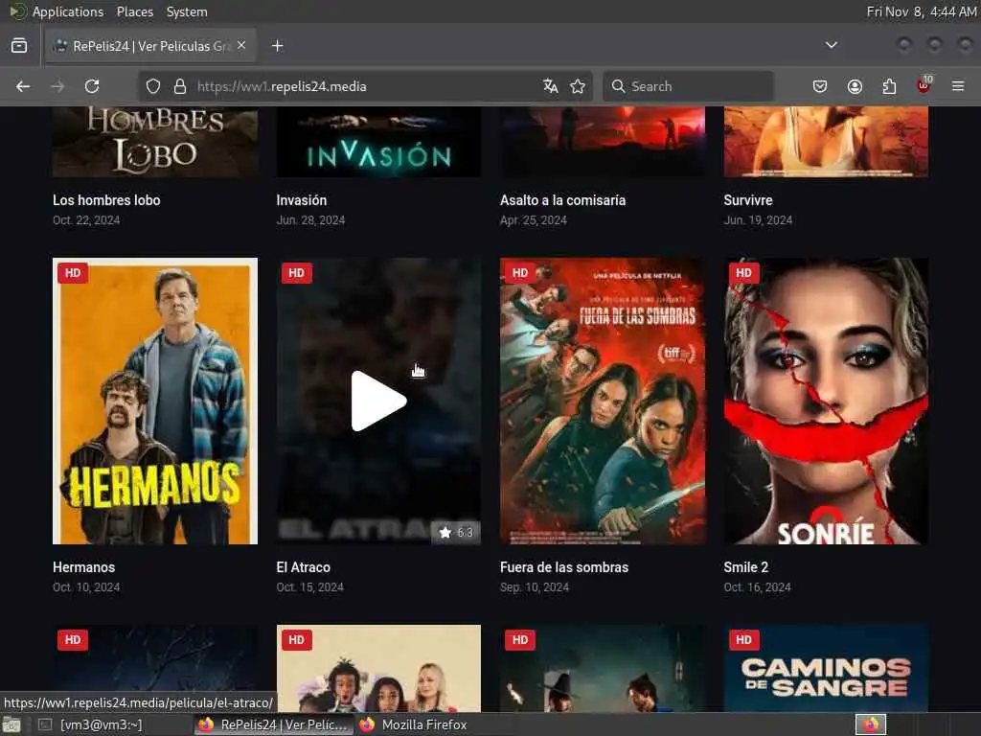The width and height of the screenshot is (981, 736).
Task: Reload the current page
Action: pos(92,86)
